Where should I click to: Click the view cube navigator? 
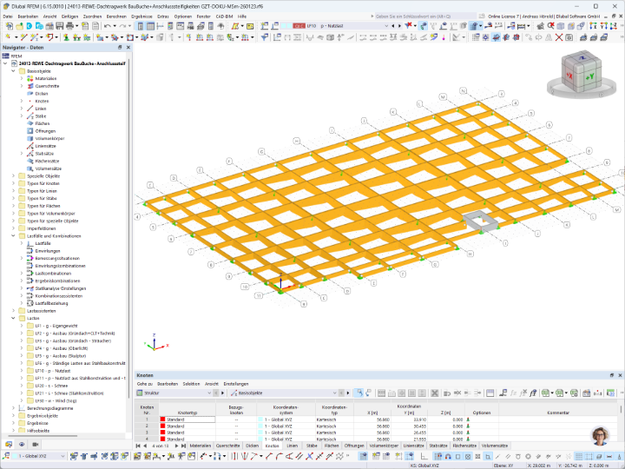coord(581,75)
